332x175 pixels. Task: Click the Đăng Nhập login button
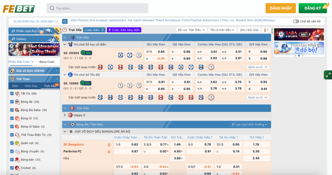pyautogui.click(x=281, y=8)
